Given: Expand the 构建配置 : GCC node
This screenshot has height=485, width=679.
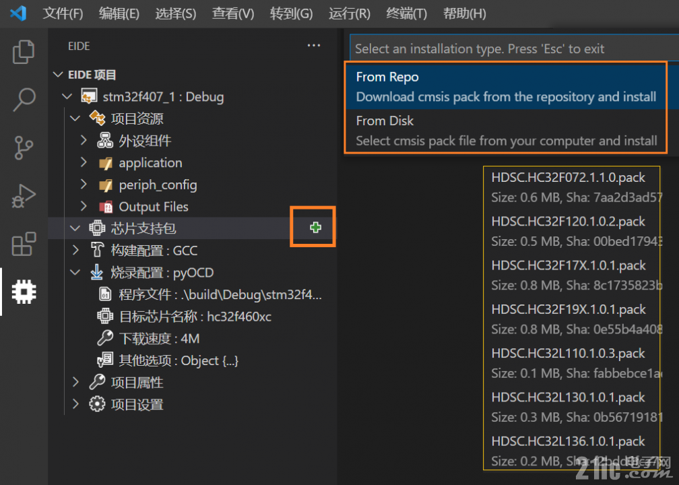Looking at the screenshot, I should coord(75,250).
